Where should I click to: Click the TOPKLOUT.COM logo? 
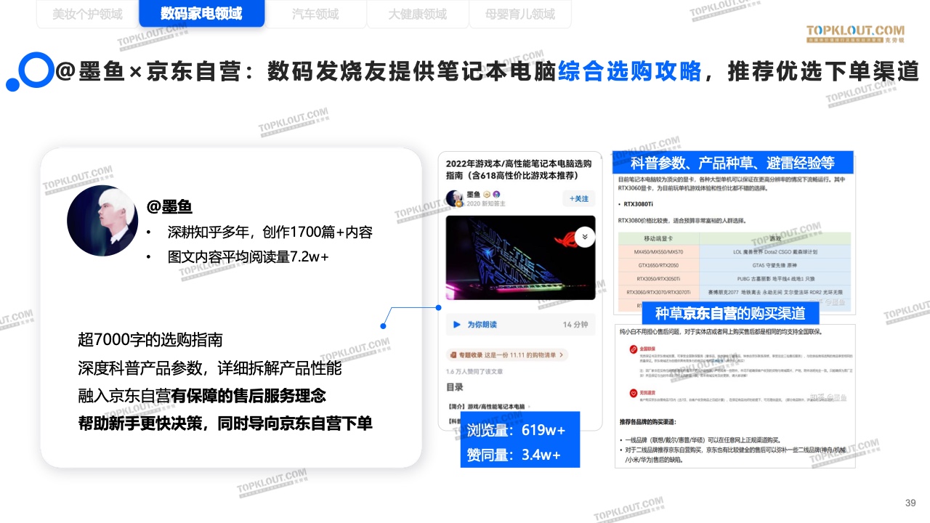pyautogui.click(x=855, y=34)
